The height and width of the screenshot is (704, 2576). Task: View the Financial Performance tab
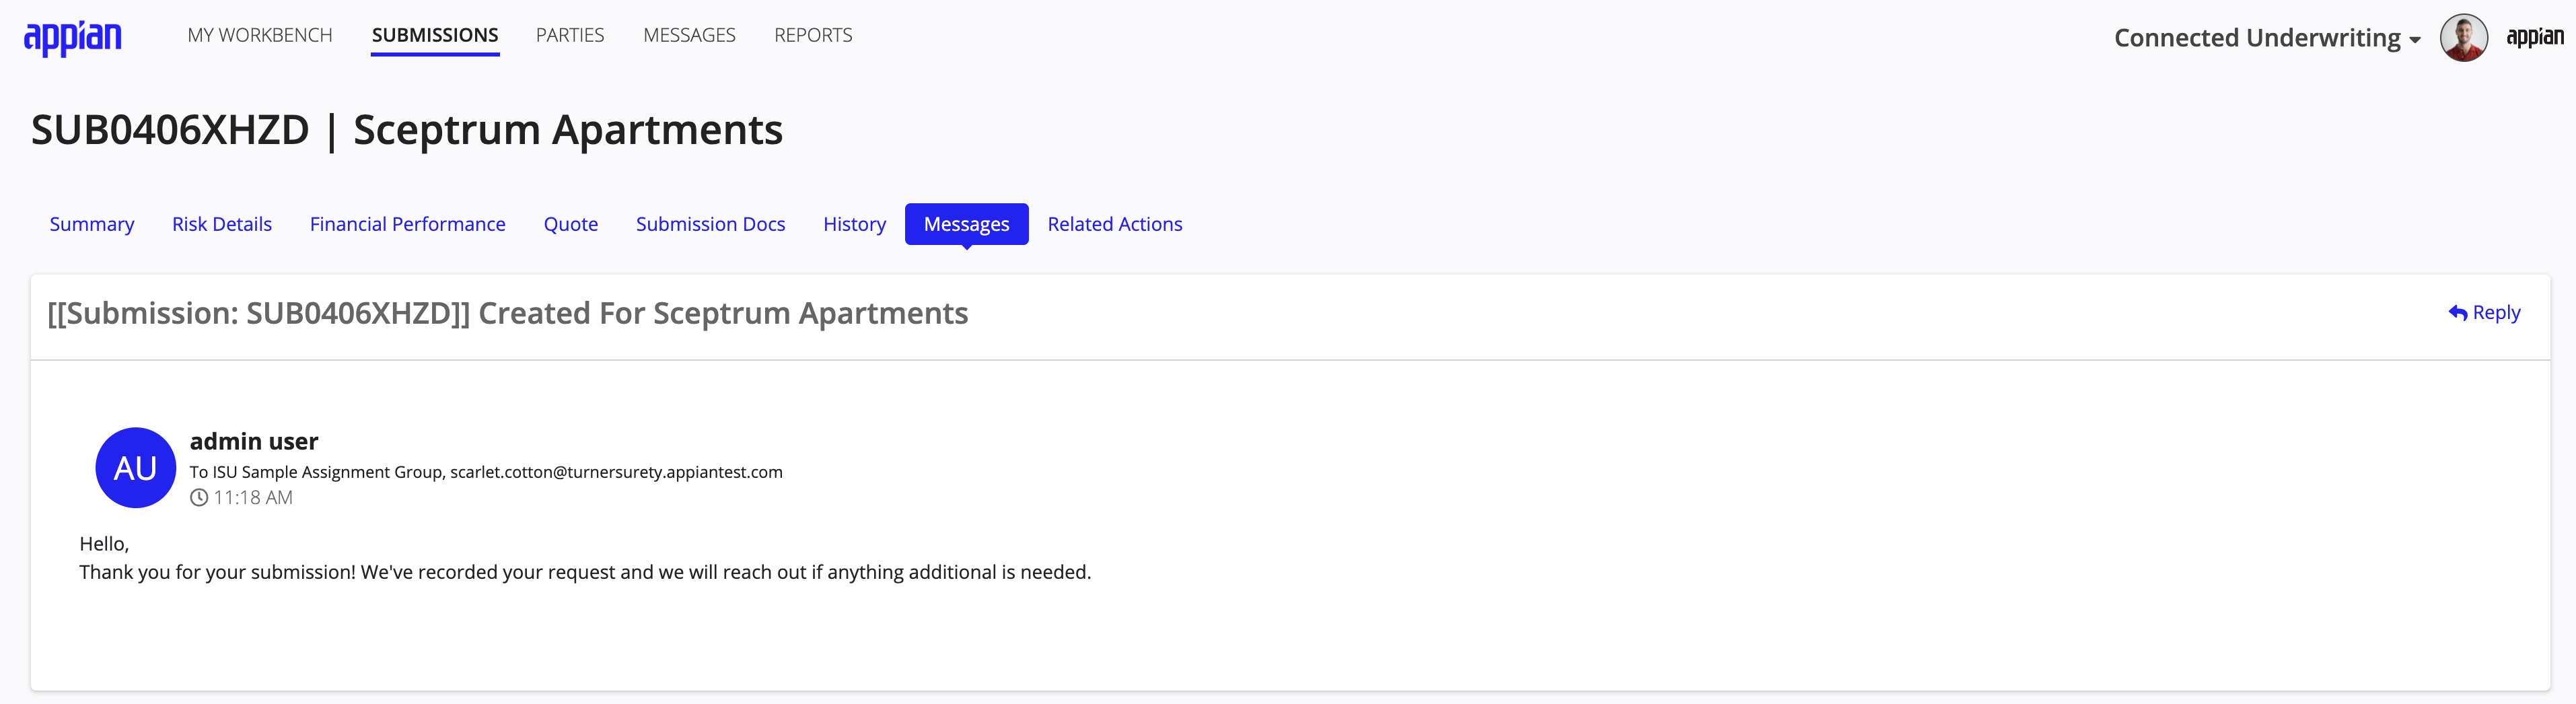408,224
